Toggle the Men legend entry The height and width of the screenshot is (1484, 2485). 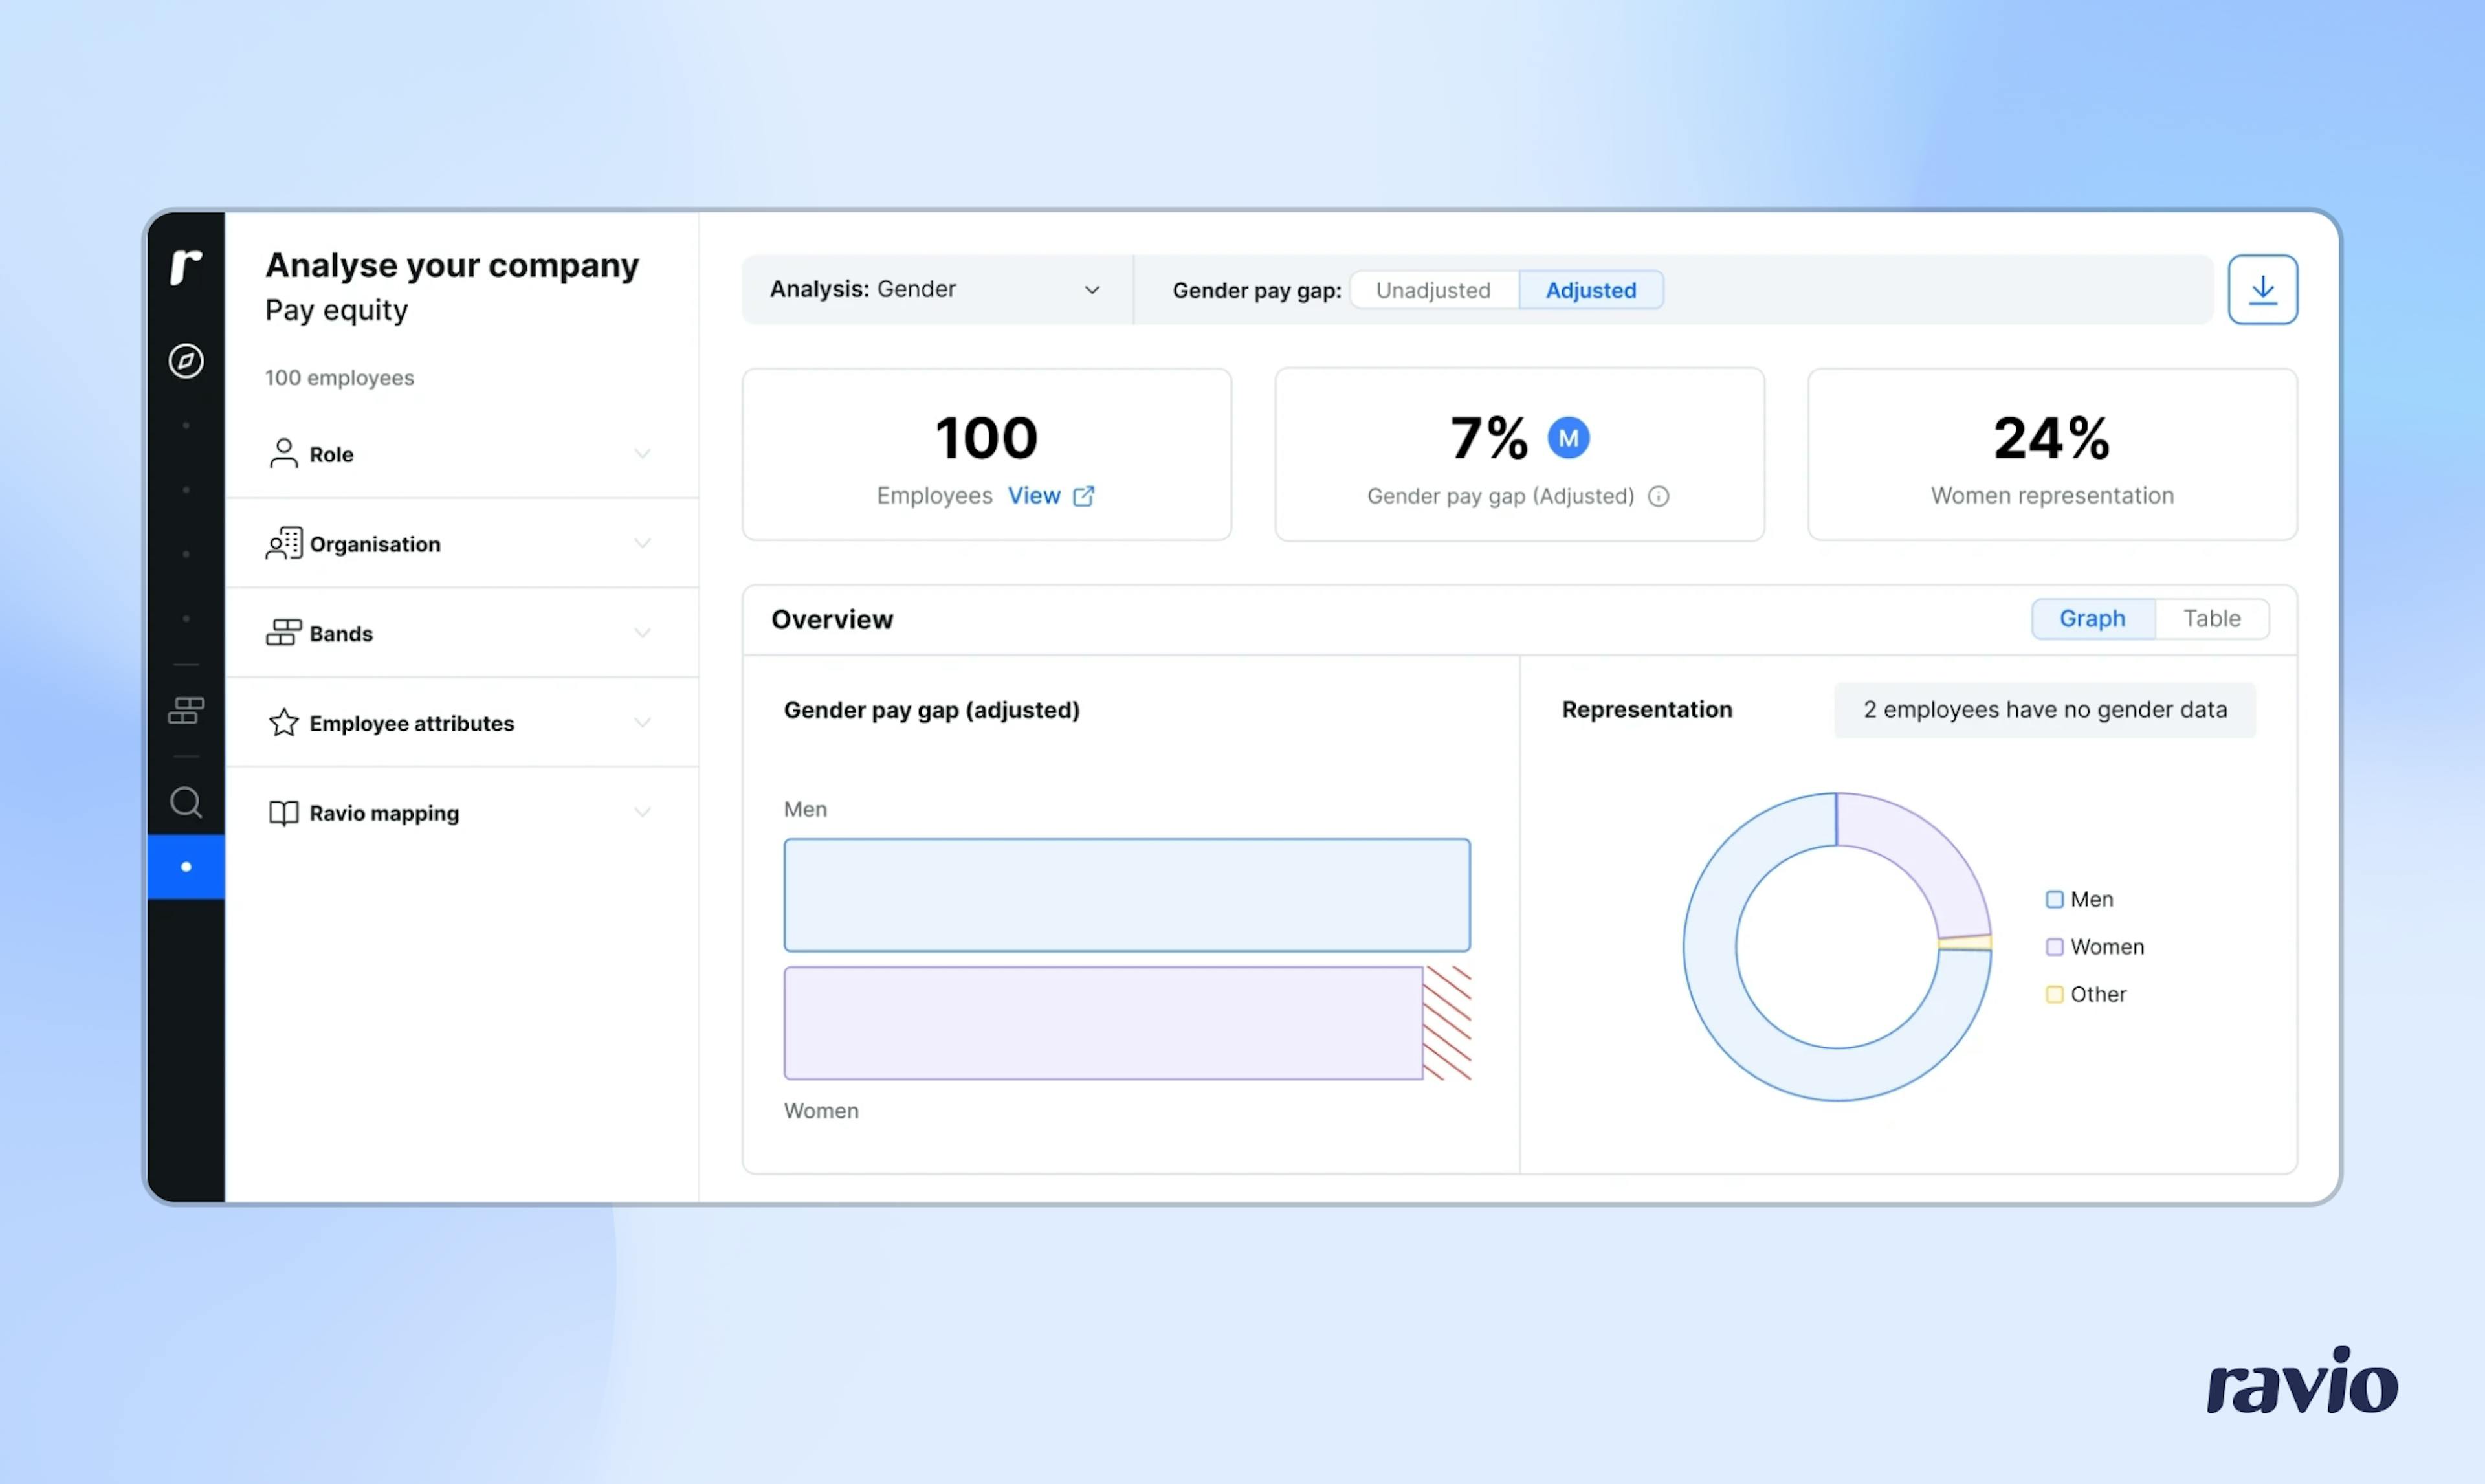(x=2090, y=900)
